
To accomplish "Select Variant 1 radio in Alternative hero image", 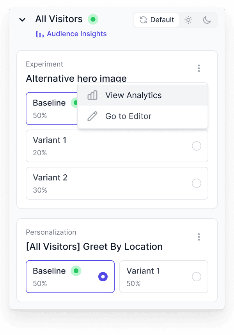I will 197,146.
